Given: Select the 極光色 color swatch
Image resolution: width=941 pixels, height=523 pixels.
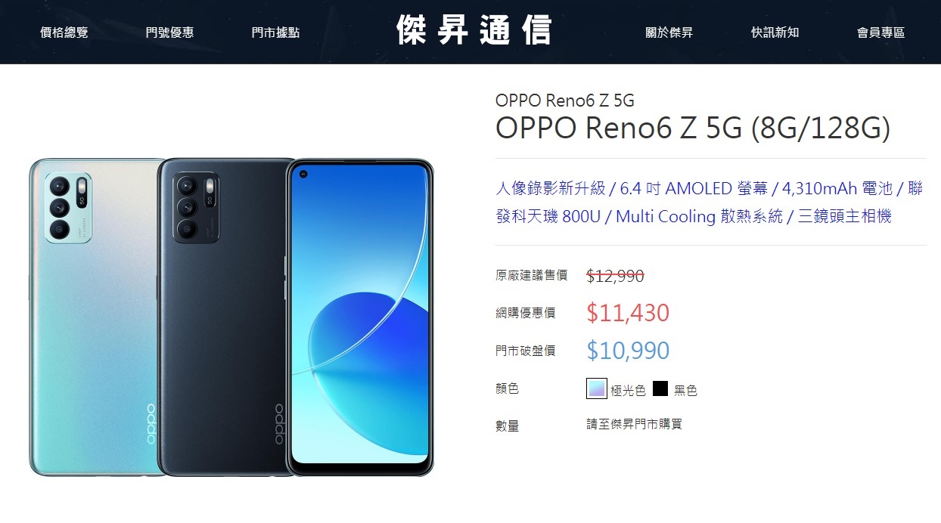Looking at the screenshot, I should pos(597,388).
